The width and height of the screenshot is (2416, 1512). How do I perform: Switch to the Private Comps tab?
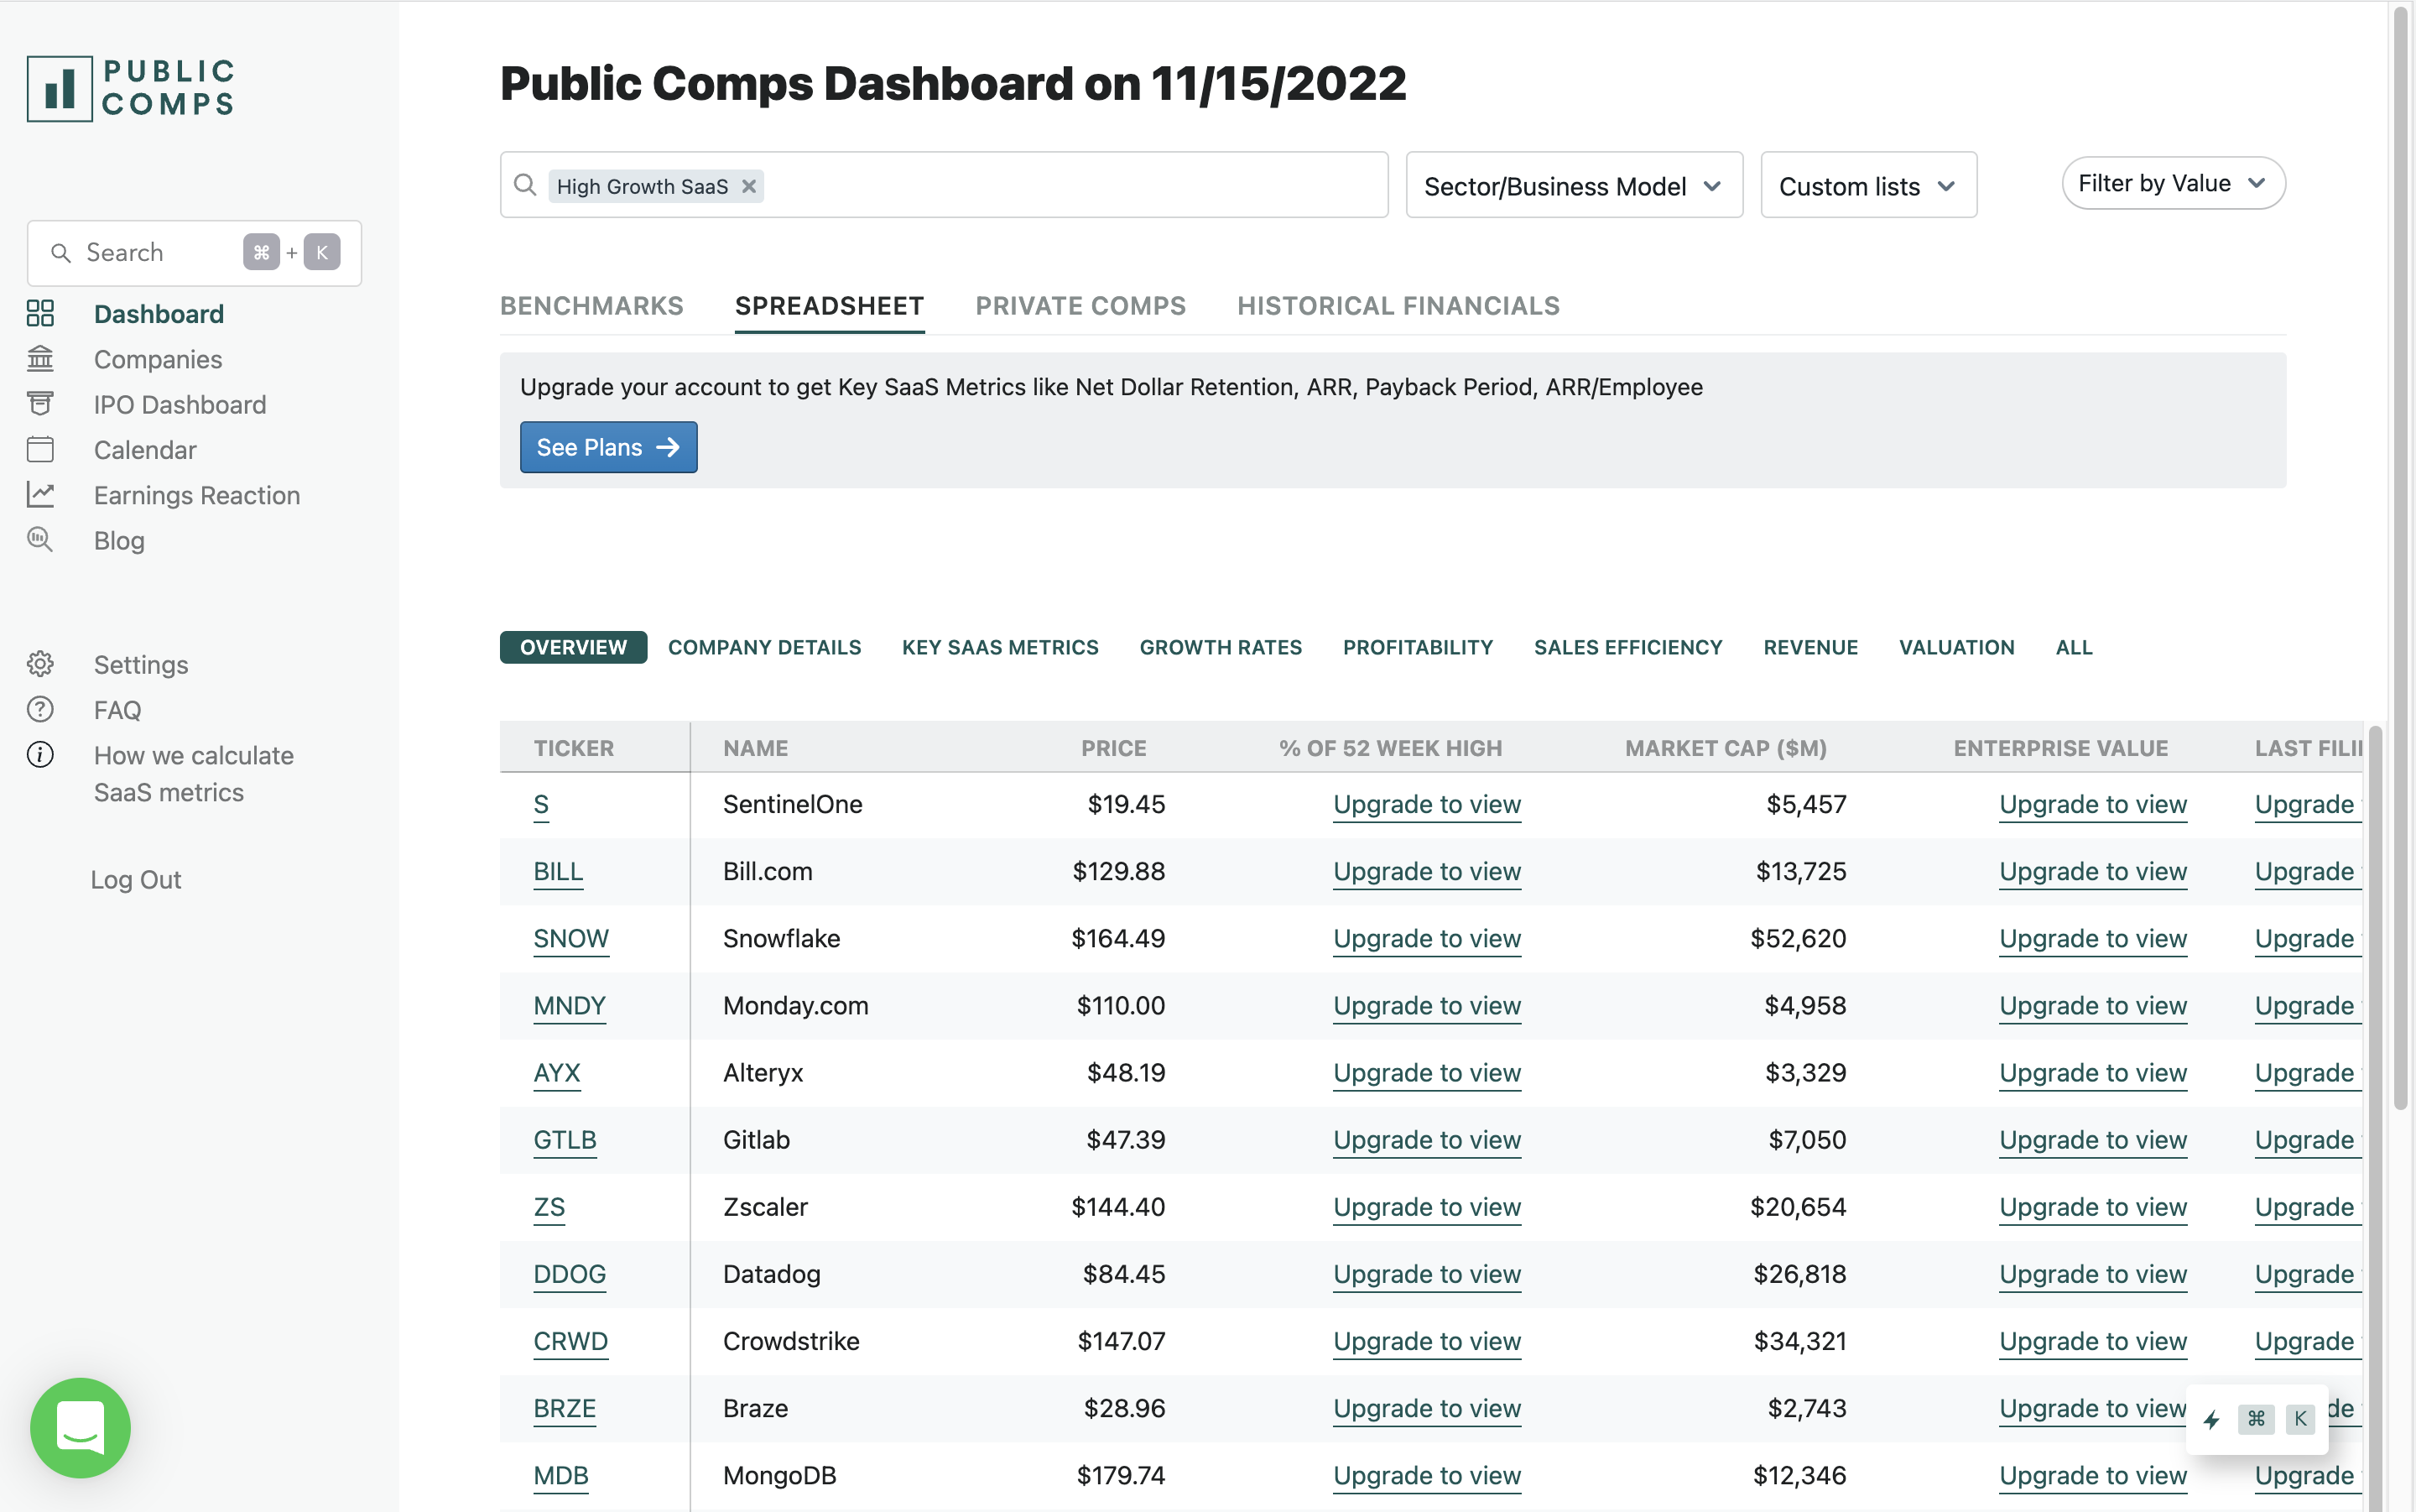pyautogui.click(x=1080, y=306)
